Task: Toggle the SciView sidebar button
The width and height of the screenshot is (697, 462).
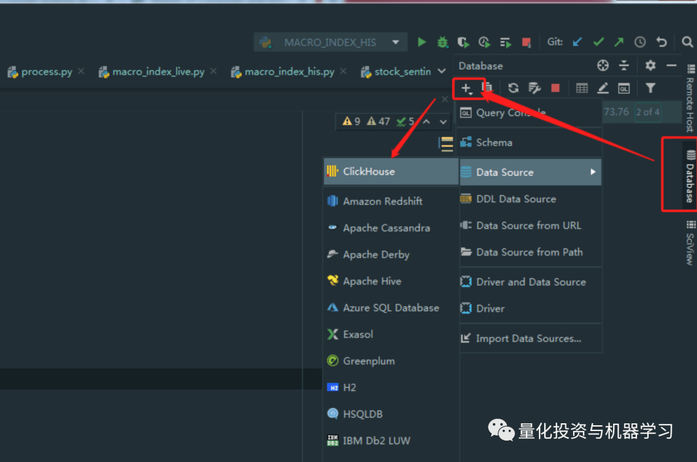Action: (x=690, y=243)
